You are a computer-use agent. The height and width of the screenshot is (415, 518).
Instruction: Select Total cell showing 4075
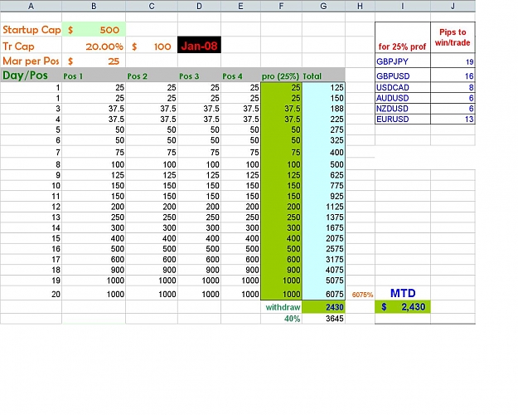click(323, 270)
